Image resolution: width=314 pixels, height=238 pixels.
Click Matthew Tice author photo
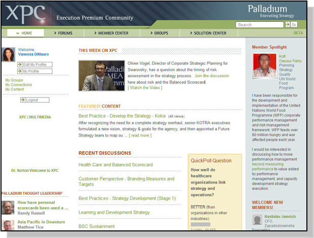click(8, 225)
